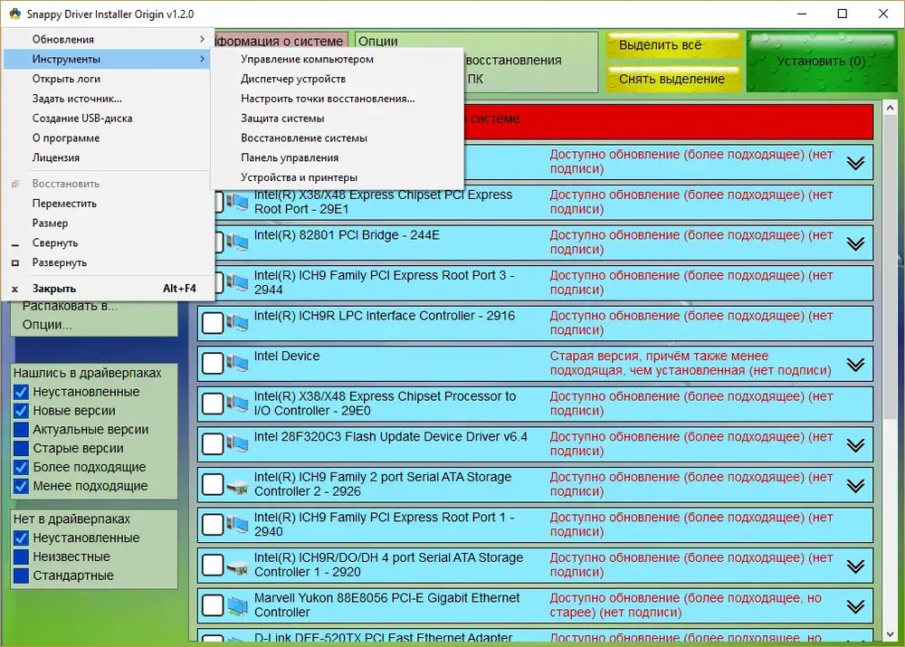The image size is (905, 647).
Task: Toggle the Более подходящие filter checkbox
Action: [x=22, y=468]
